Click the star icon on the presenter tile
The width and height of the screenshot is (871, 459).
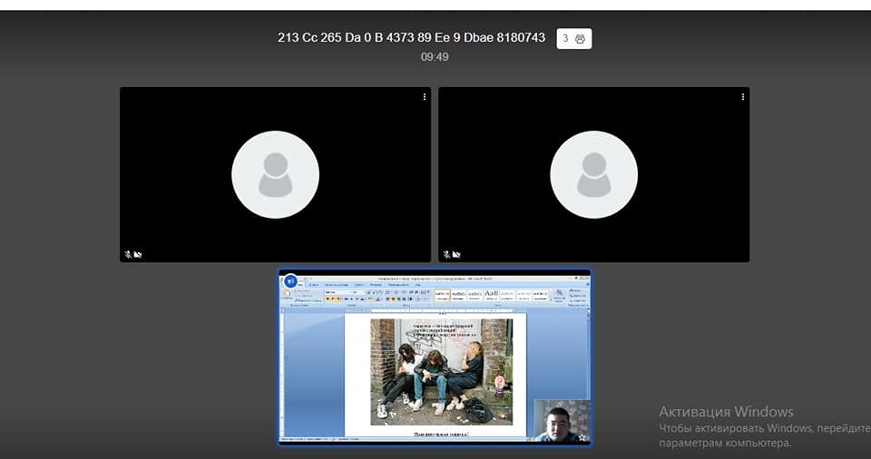tap(582, 437)
